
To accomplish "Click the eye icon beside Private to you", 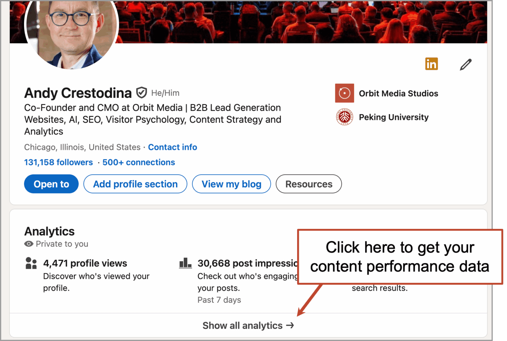I will tap(29, 244).
